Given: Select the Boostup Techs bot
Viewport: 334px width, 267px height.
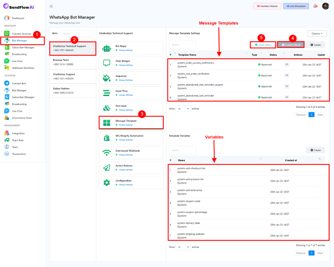Looking at the screenshot, I should coord(73,62).
